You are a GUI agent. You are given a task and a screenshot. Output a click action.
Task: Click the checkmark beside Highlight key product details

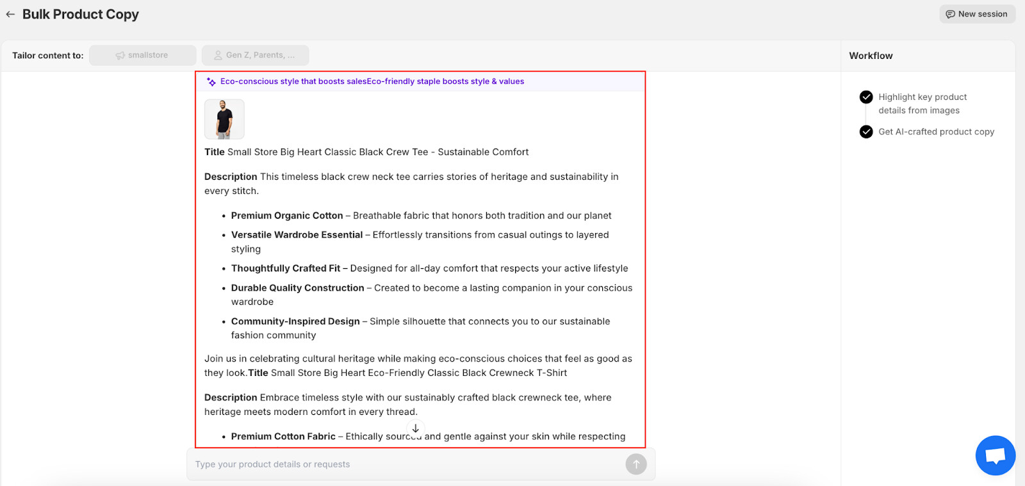(866, 97)
